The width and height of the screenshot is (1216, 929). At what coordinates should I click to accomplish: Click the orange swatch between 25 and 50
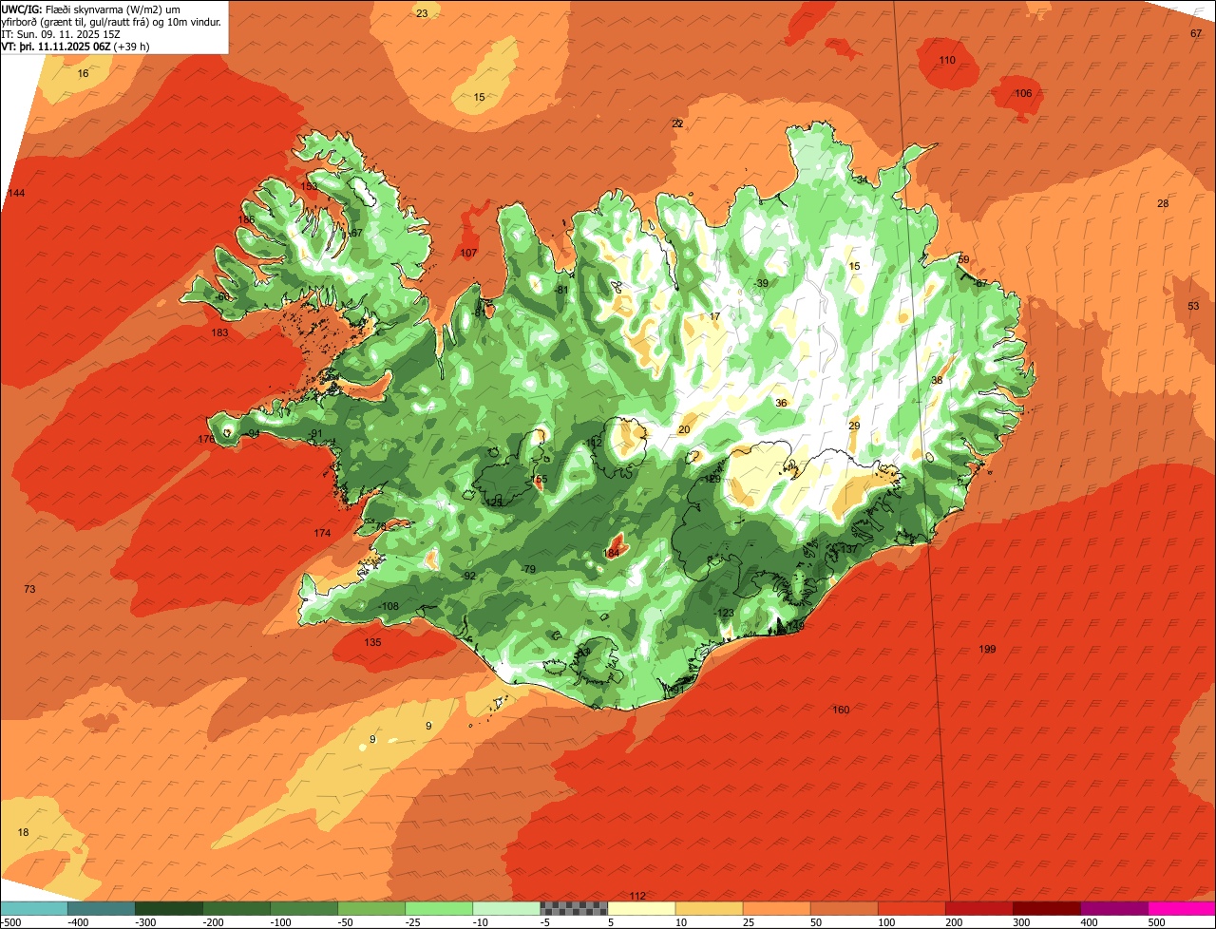pyautogui.click(x=776, y=908)
